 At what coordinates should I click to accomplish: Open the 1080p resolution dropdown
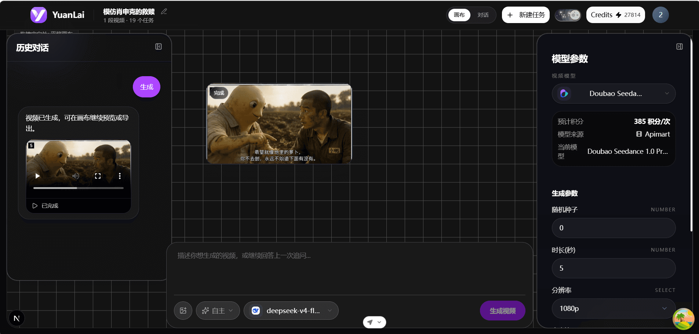pos(614,308)
